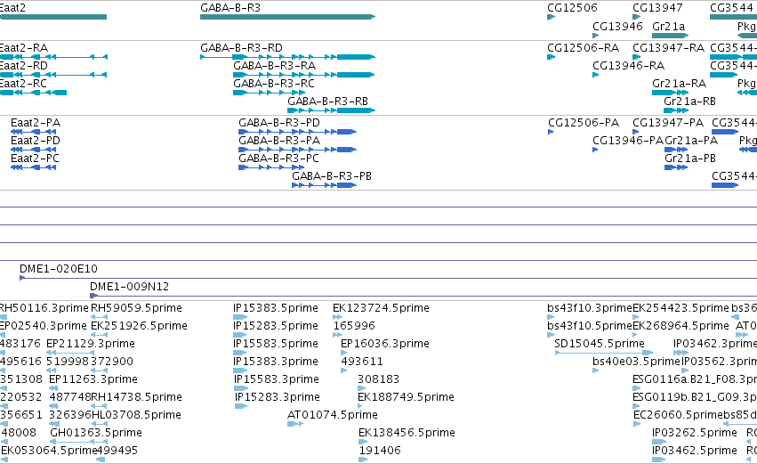The height and width of the screenshot is (464, 757).
Task: Select the RH14738.5prime EST label
Action: [137, 397]
